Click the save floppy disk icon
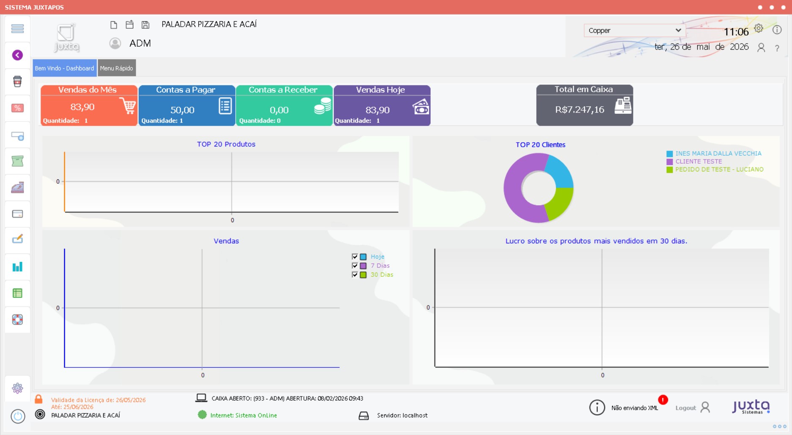Viewport: 792px width, 435px height. (146, 25)
